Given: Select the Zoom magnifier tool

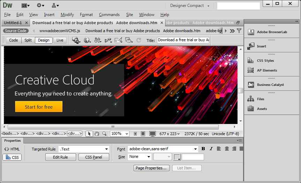Looking at the screenshot, I should tap(104, 134).
